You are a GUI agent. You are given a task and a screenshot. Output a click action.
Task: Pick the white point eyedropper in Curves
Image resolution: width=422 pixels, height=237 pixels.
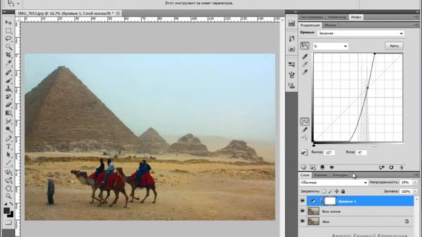pos(305,72)
